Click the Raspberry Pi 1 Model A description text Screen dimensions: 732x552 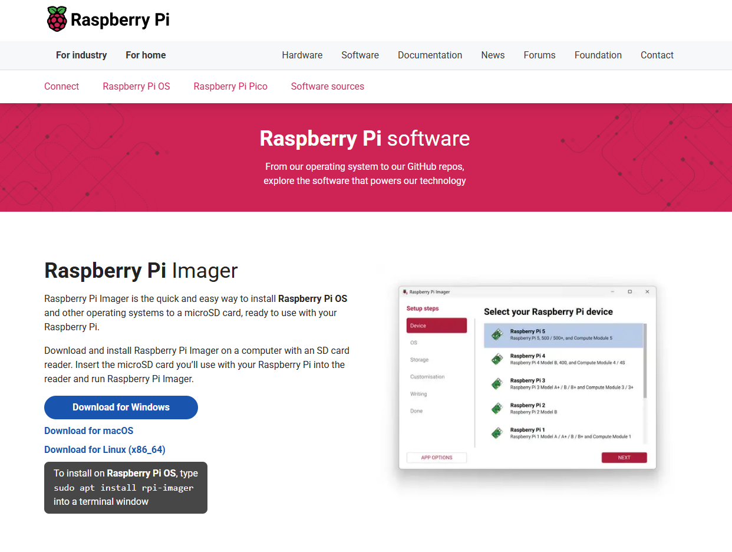pyautogui.click(x=571, y=437)
